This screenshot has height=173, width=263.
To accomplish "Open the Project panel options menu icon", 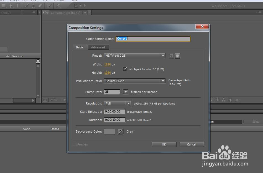I will tap(34, 12).
